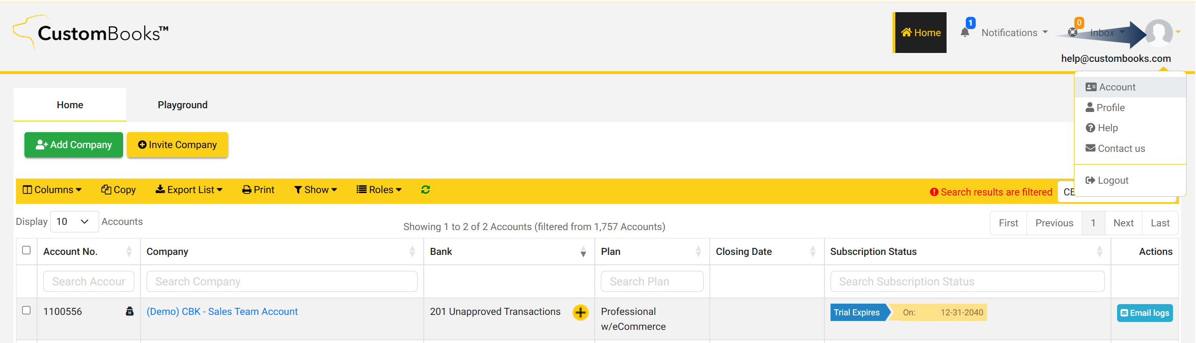Click the green refresh icon in toolbar
1196x343 pixels.
coord(426,190)
